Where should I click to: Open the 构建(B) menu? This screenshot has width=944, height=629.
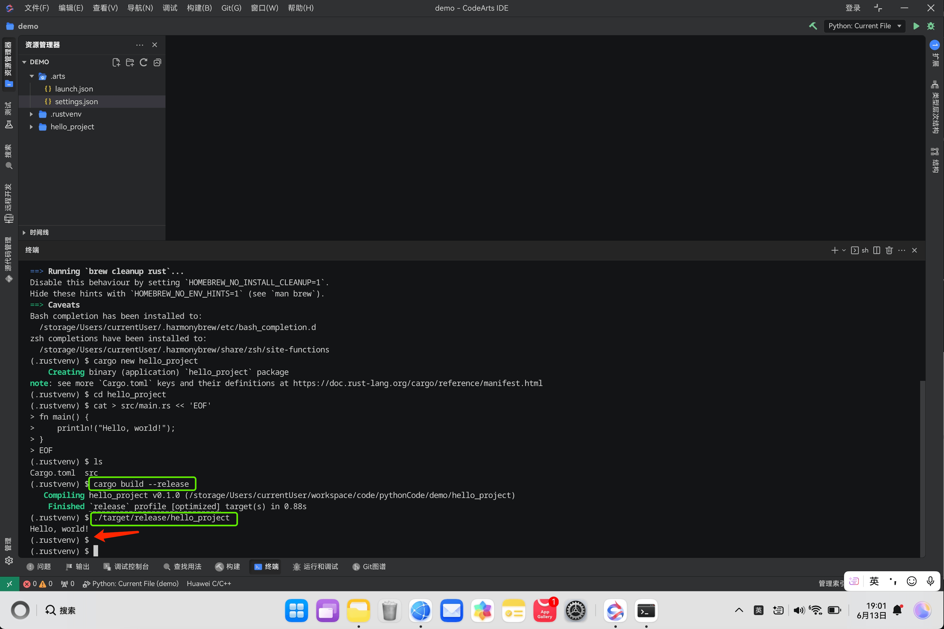(x=199, y=8)
